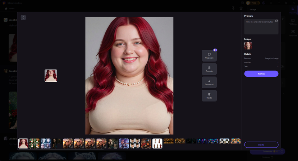Image resolution: width=298 pixels, height=161 pixels.
Task: Click the outlined Delete button at bottom
Action: [261, 145]
